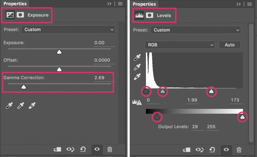The width and height of the screenshot is (257, 157).
Task: Toggle Exposure layer visibility eye
Action: (x=97, y=149)
